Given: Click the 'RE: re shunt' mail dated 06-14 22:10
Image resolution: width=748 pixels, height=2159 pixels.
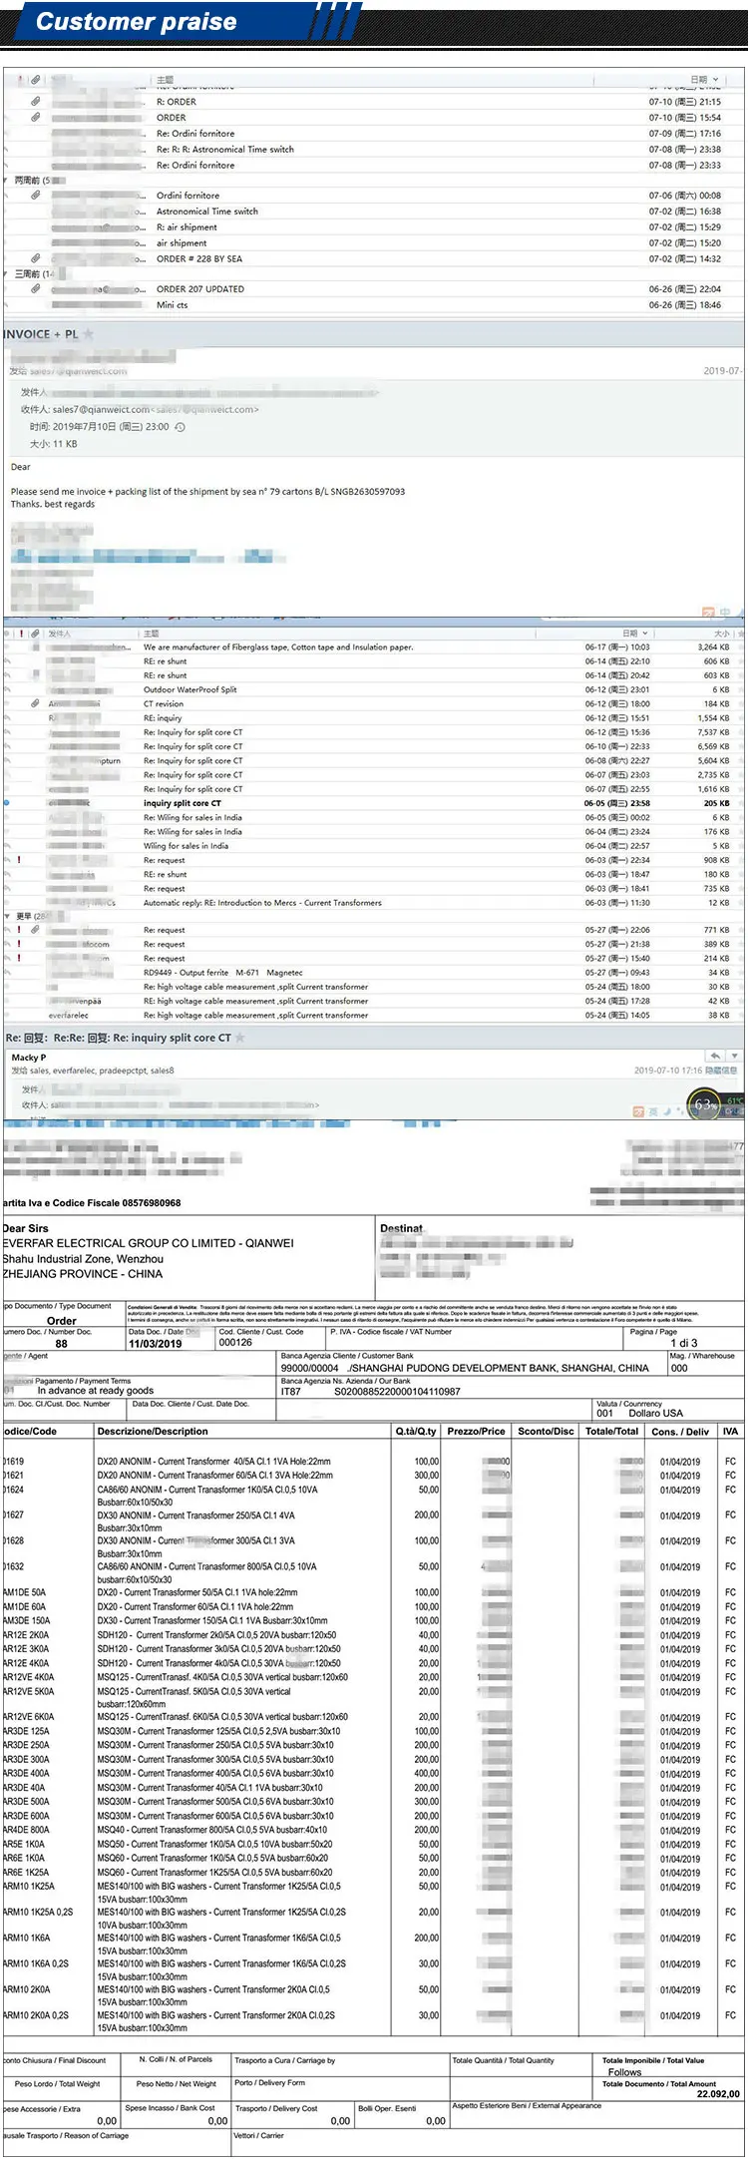Looking at the screenshot, I should 165,660.
